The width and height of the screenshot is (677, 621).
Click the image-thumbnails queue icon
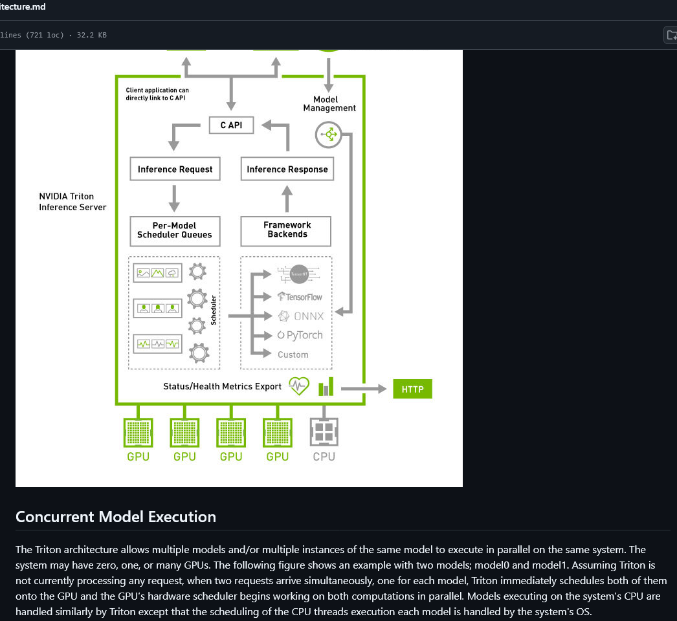pos(157,273)
